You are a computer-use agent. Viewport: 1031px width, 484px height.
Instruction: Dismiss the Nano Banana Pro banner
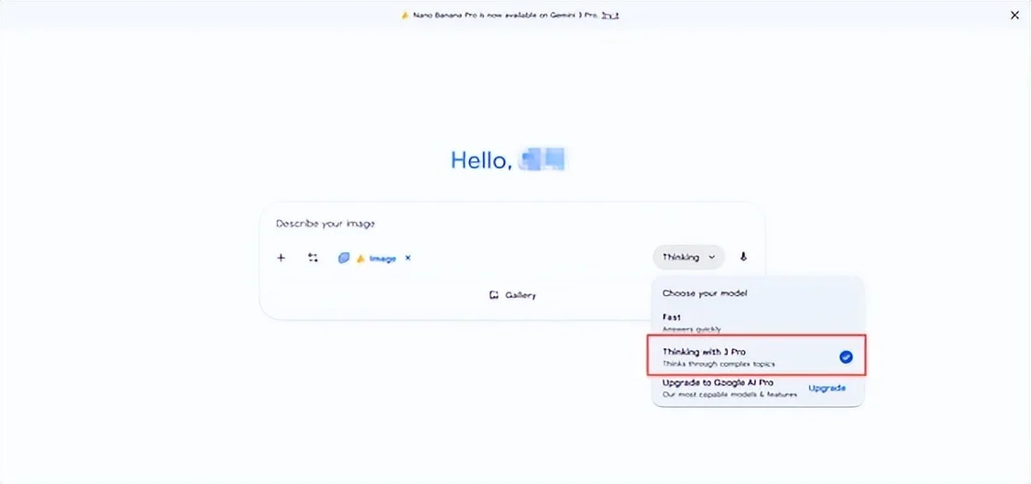[1015, 16]
